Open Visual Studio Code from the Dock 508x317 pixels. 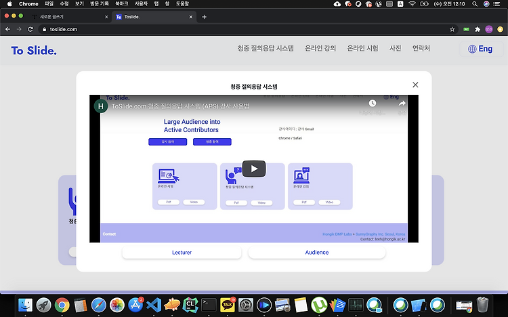(154, 305)
